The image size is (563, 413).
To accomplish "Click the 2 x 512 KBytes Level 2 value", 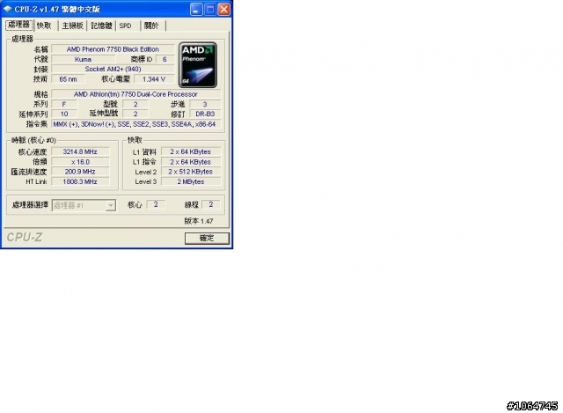I will click(x=191, y=172).
